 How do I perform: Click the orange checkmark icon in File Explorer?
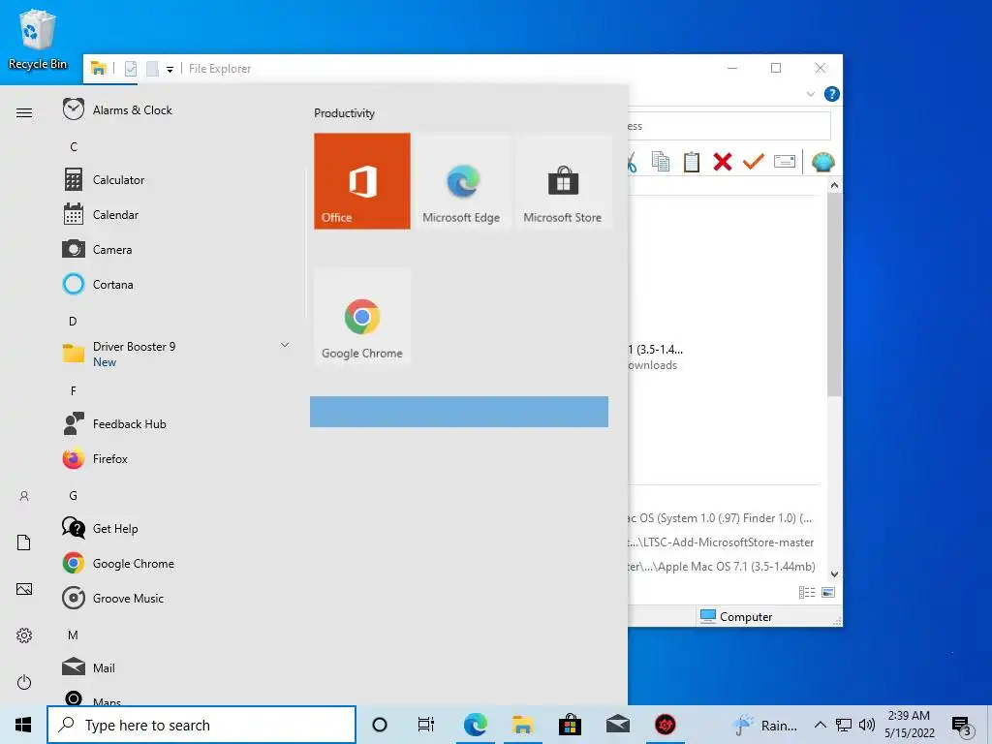(753, 162)
